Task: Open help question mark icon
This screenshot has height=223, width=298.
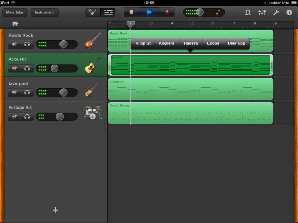Action: (x=289, y=13)
